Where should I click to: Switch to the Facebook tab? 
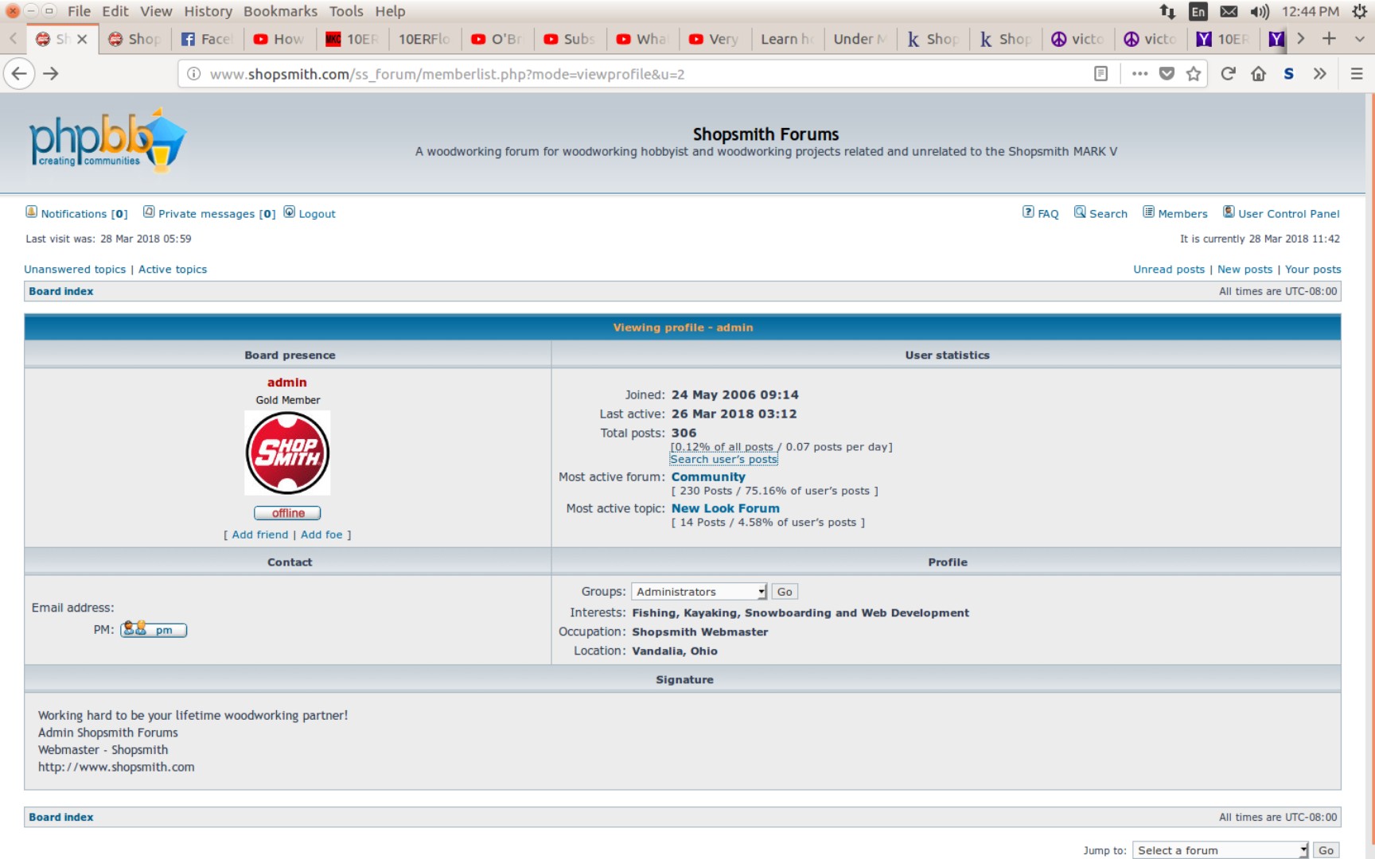point(207,39)
